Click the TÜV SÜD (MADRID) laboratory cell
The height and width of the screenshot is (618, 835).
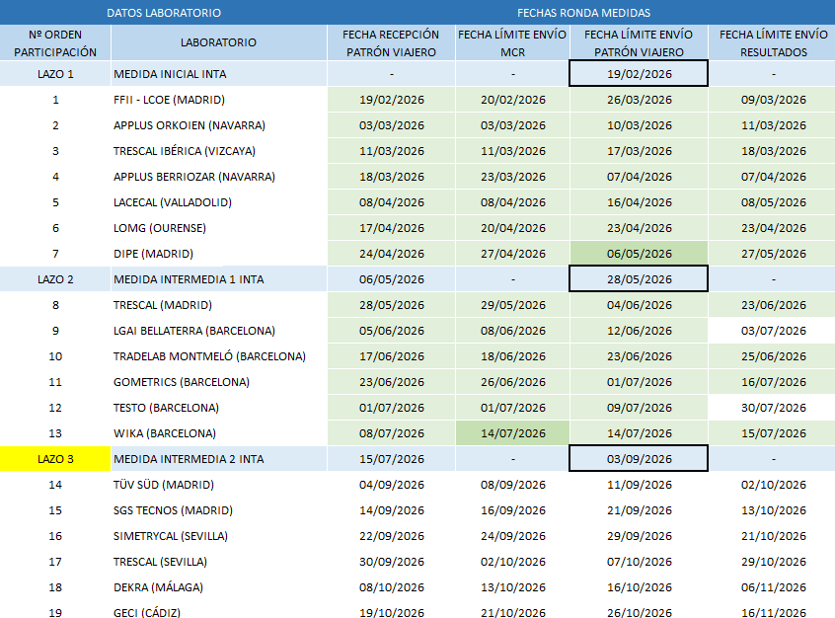click(218, 485)
